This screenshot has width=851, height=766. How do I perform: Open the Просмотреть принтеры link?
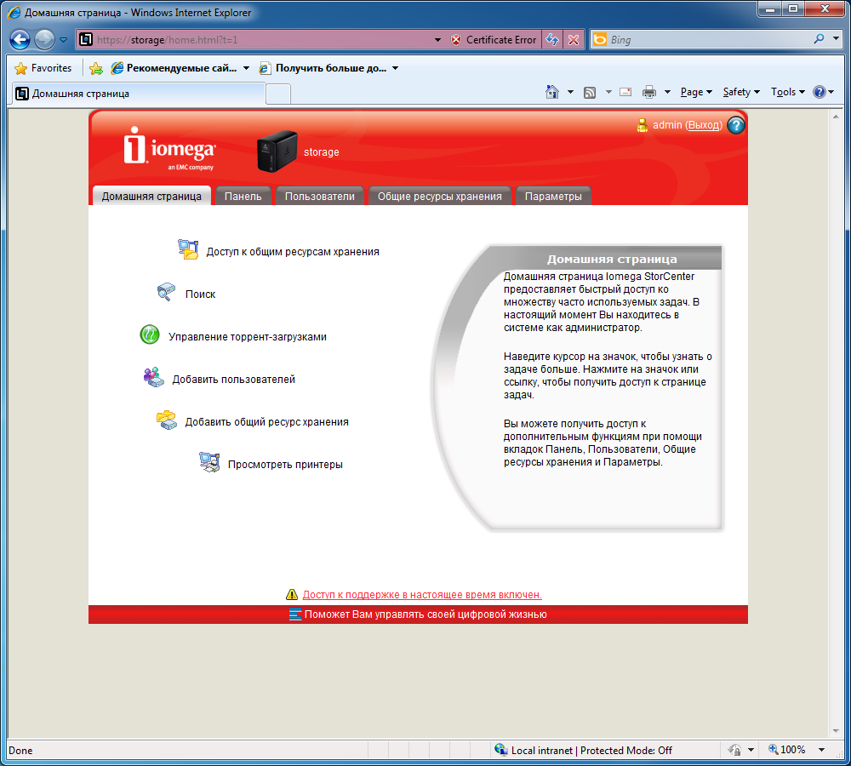click(x=285, y=465)
